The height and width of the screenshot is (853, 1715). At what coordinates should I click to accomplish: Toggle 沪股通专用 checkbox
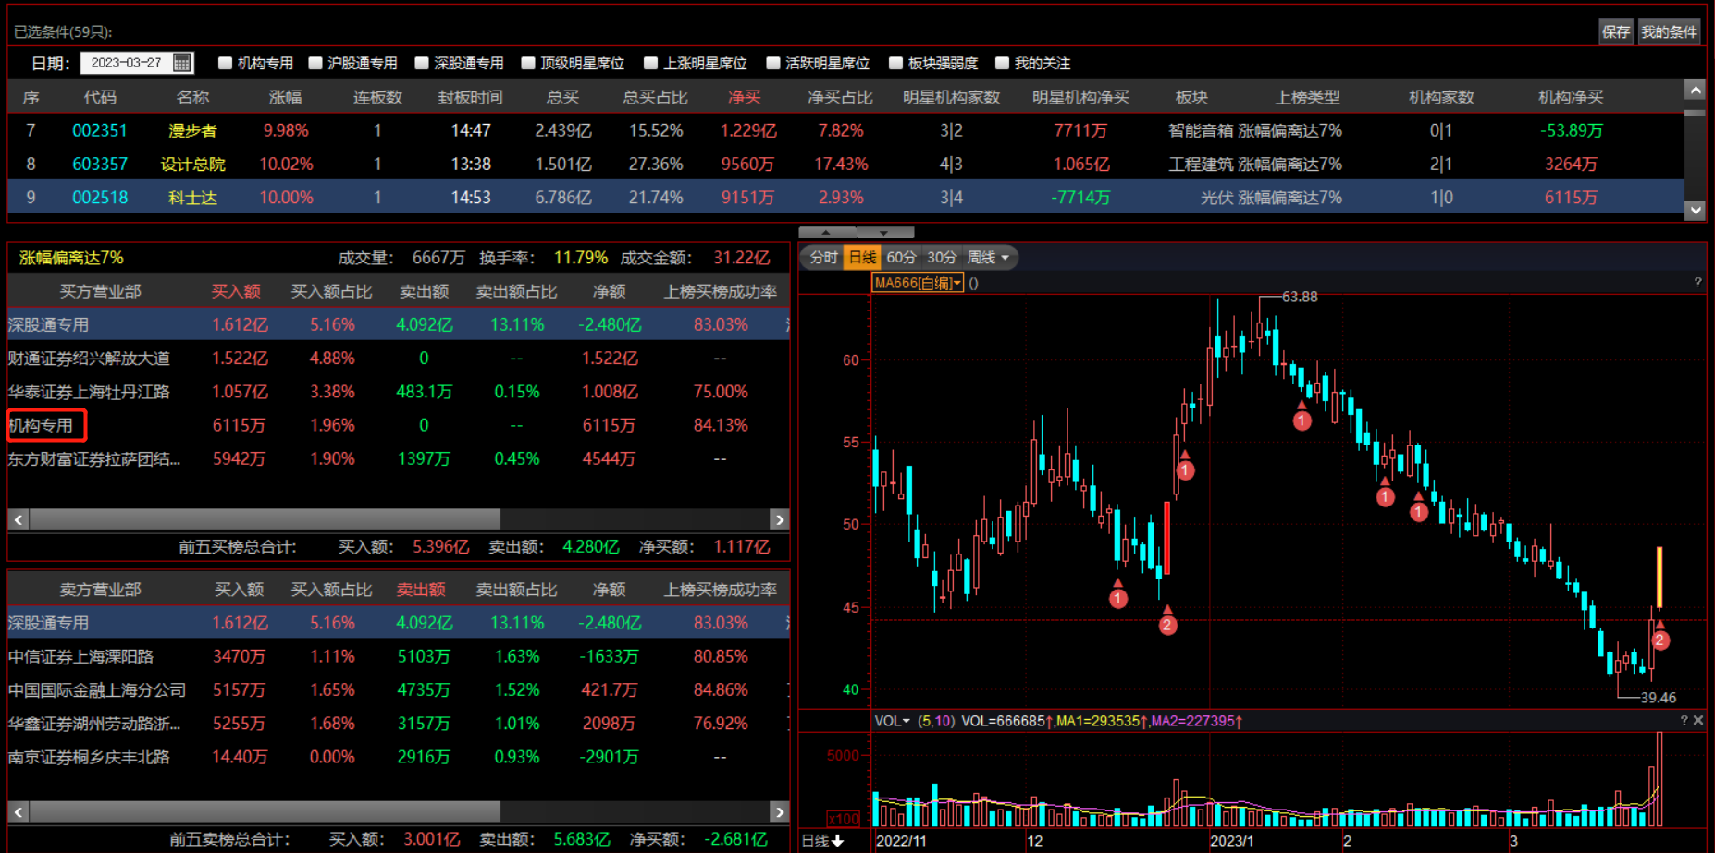pyautogui.click(x=315, y=63)
